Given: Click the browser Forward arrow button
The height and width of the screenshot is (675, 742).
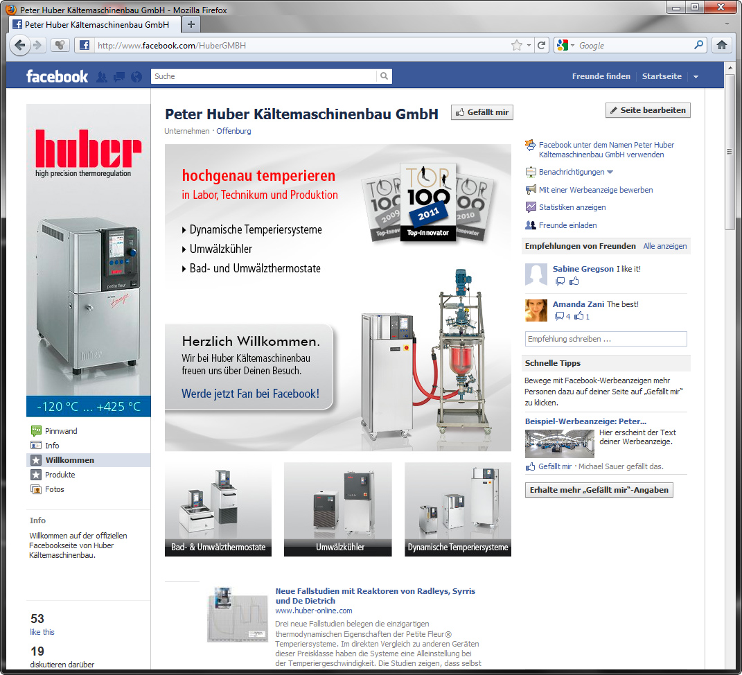Looking at the screenshot, I should [37, 46].
